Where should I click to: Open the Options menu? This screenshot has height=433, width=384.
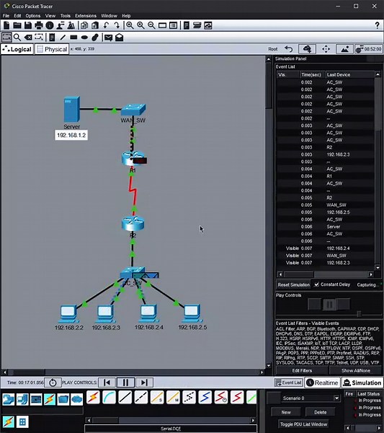33,16
